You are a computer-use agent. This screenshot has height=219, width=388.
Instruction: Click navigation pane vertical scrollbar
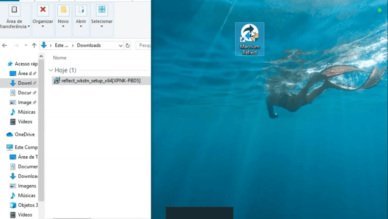tap(41, 131)
